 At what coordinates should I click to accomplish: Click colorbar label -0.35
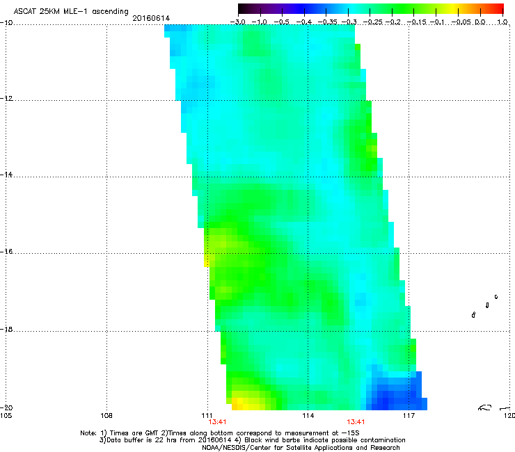pos(327,22)
